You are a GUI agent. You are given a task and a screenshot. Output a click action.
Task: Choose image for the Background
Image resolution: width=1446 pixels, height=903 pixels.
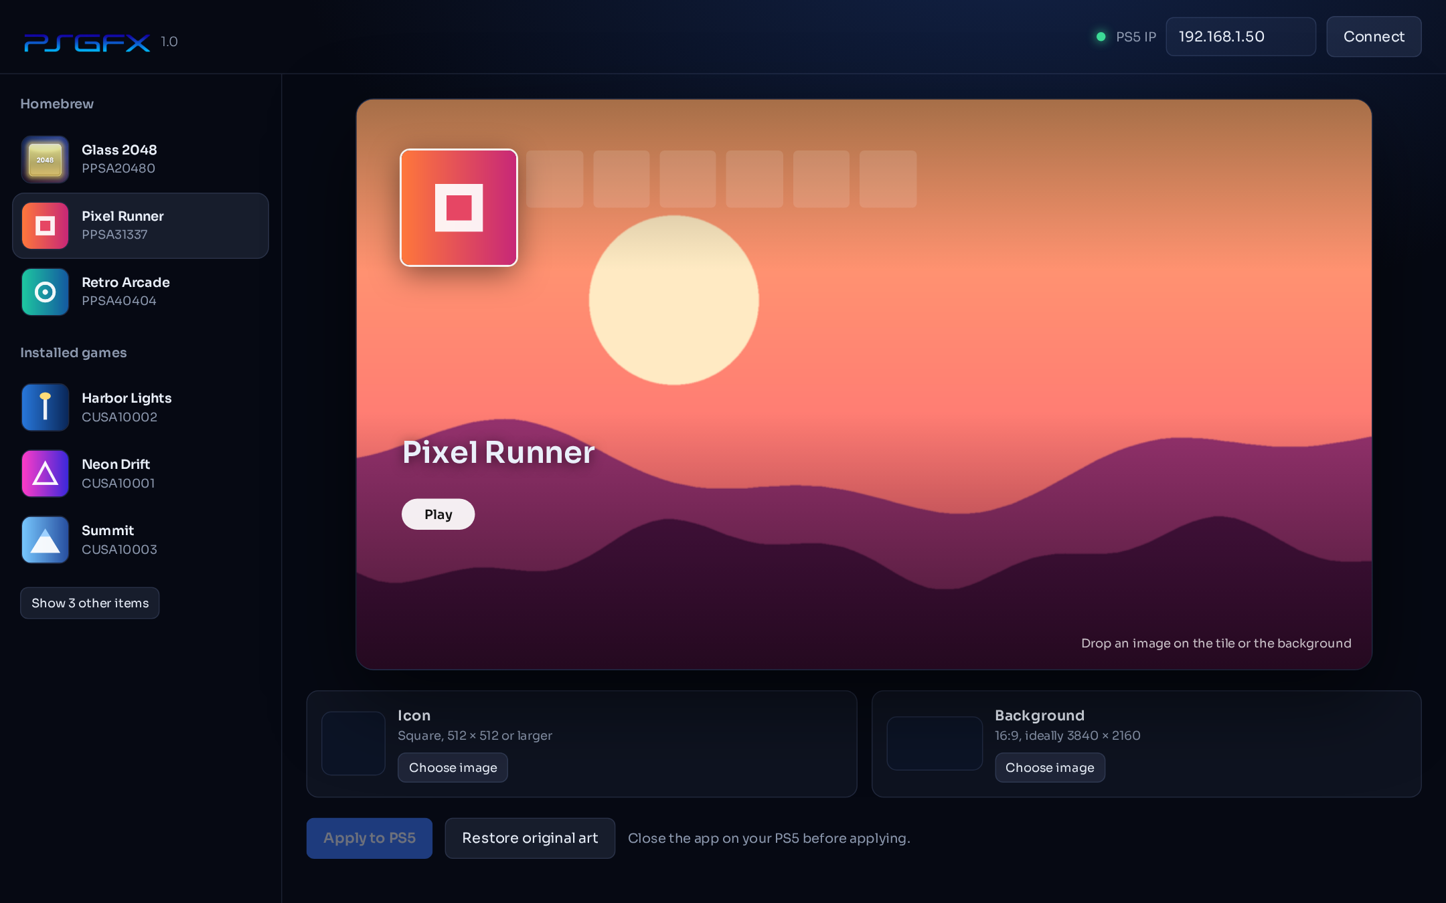(x=1050, y=768)
